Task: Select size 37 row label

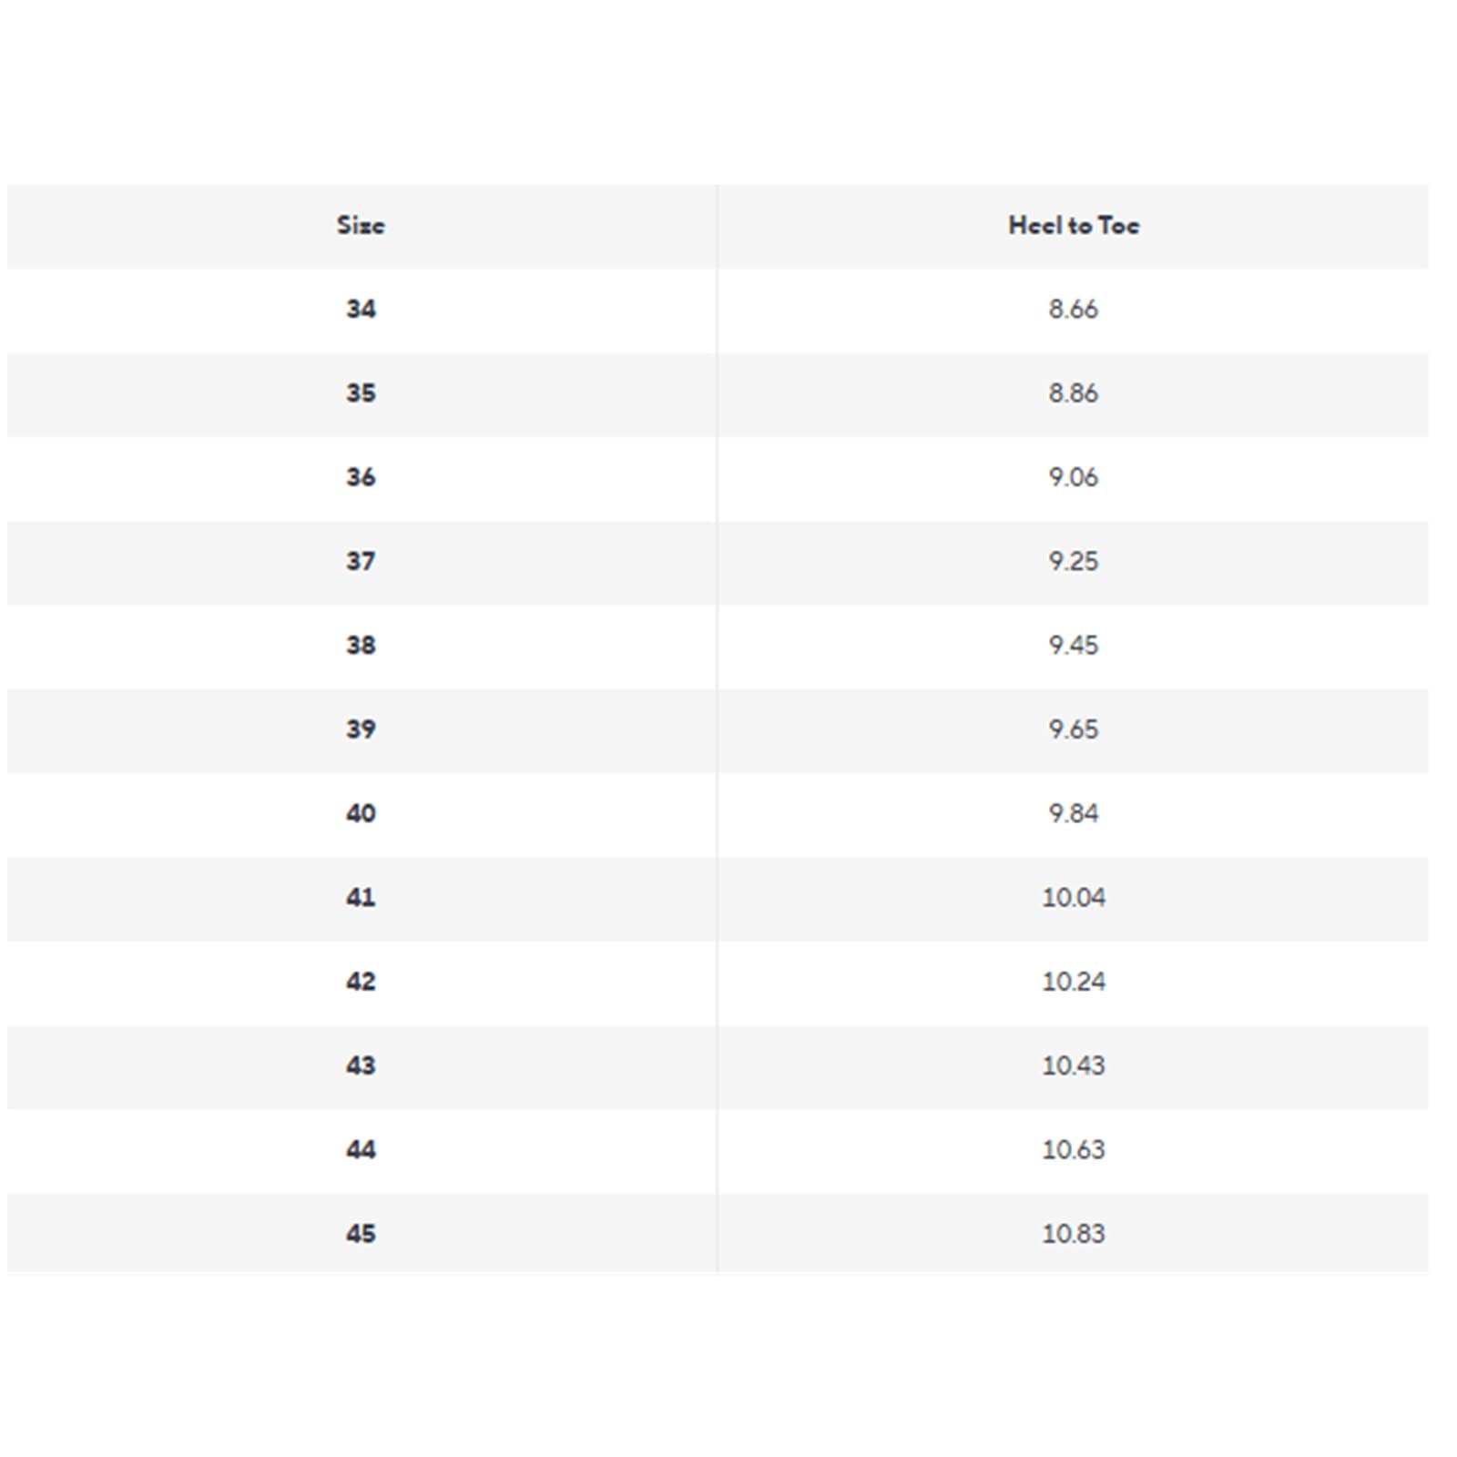Action: [x=361, y=561]
